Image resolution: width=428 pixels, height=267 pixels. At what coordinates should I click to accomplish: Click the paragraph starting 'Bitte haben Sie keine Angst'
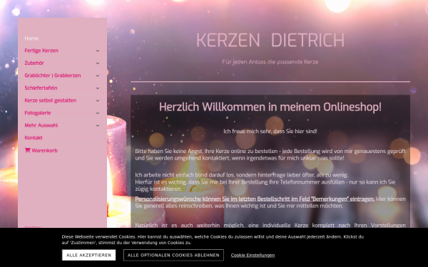tap(270, 155)
